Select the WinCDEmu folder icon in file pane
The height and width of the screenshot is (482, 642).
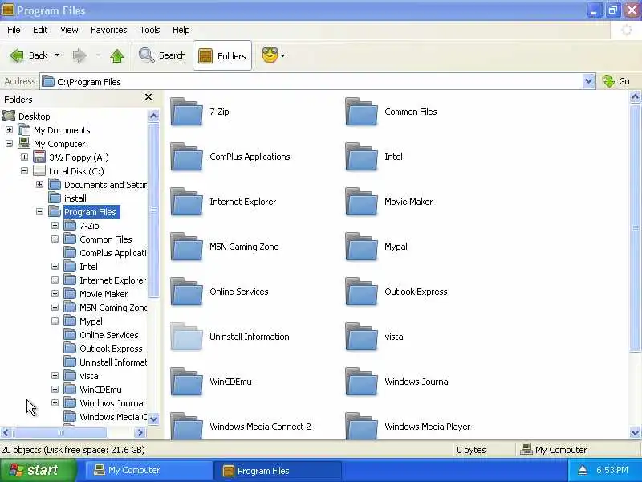pos(186,382)
